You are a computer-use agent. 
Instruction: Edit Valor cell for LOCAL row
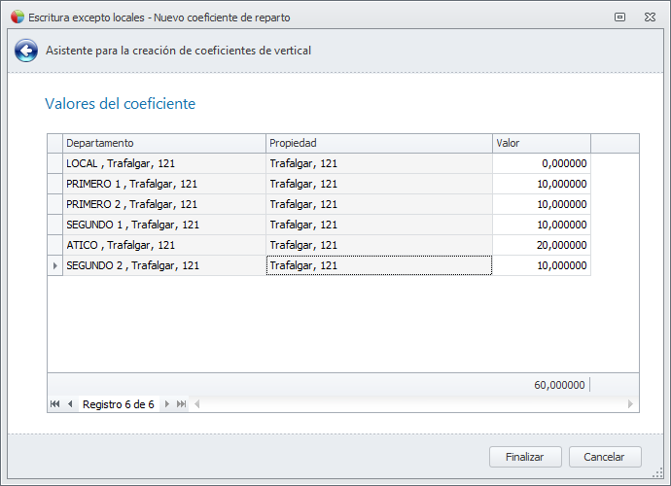(541, 163)
